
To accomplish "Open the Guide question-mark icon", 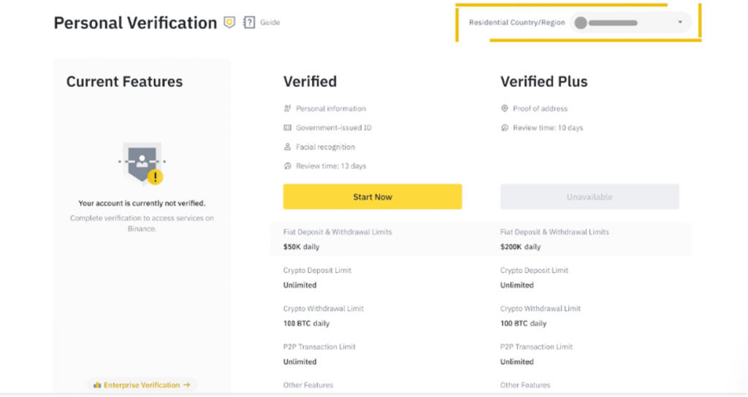I will coord(249,23).
